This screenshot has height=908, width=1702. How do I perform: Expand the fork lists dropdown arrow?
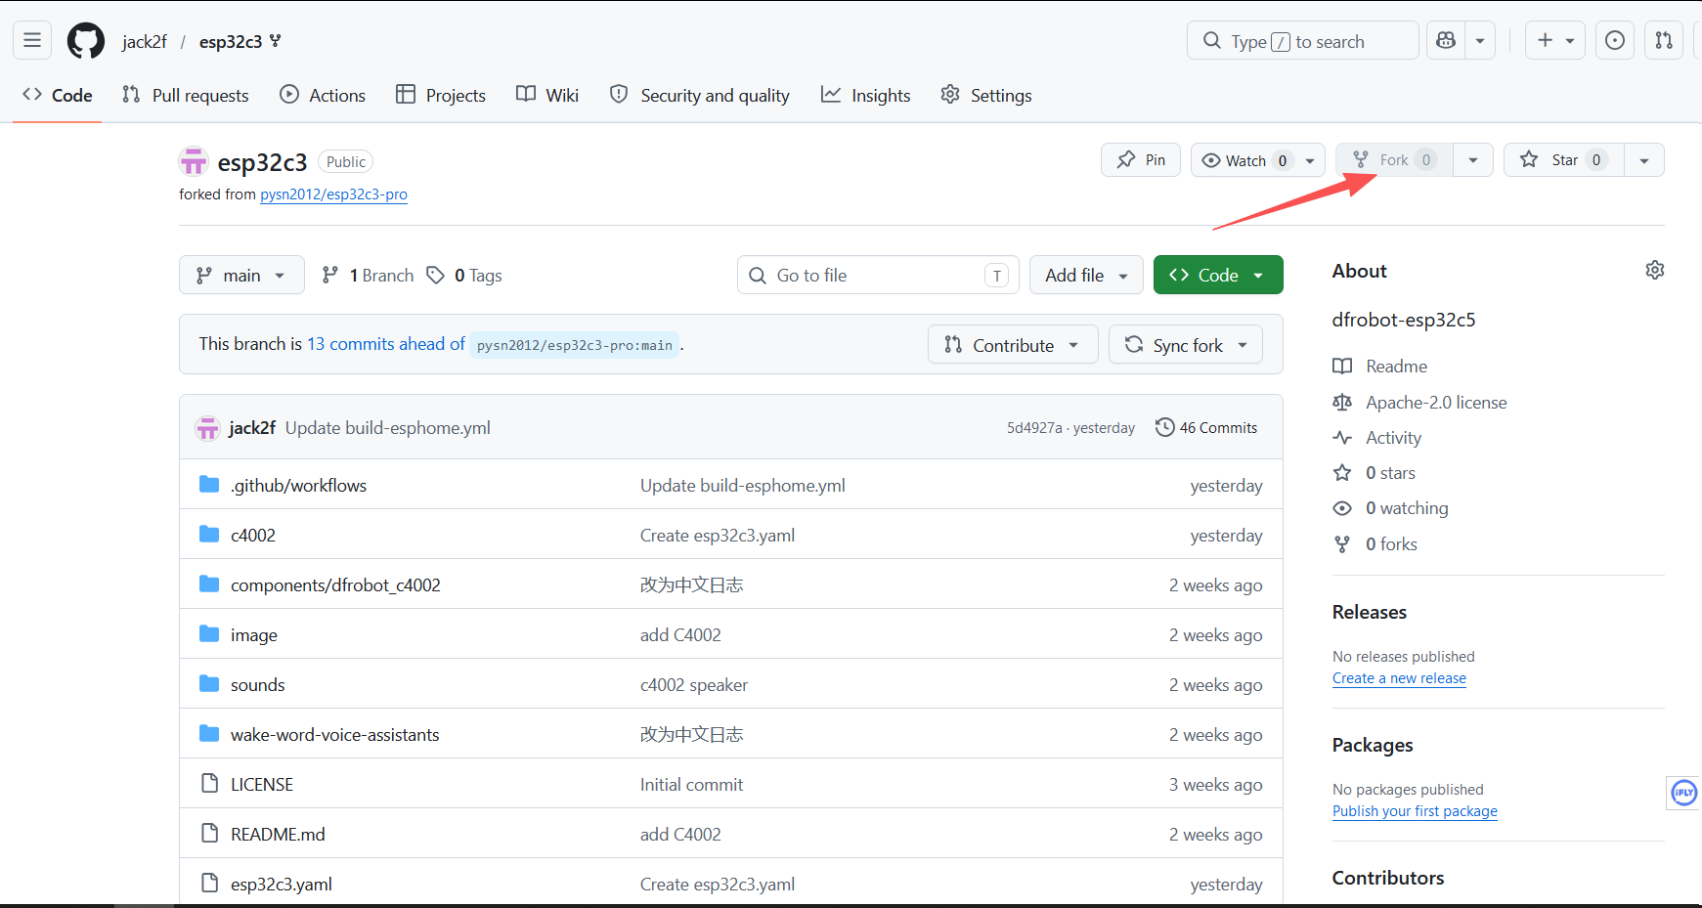[x=1473, y=159]
